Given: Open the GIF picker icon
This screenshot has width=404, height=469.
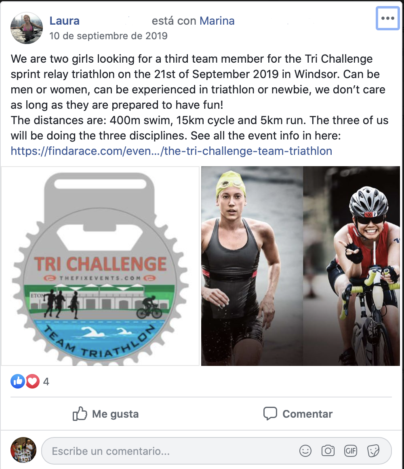Looking at the screenshot, I should 351,451.
